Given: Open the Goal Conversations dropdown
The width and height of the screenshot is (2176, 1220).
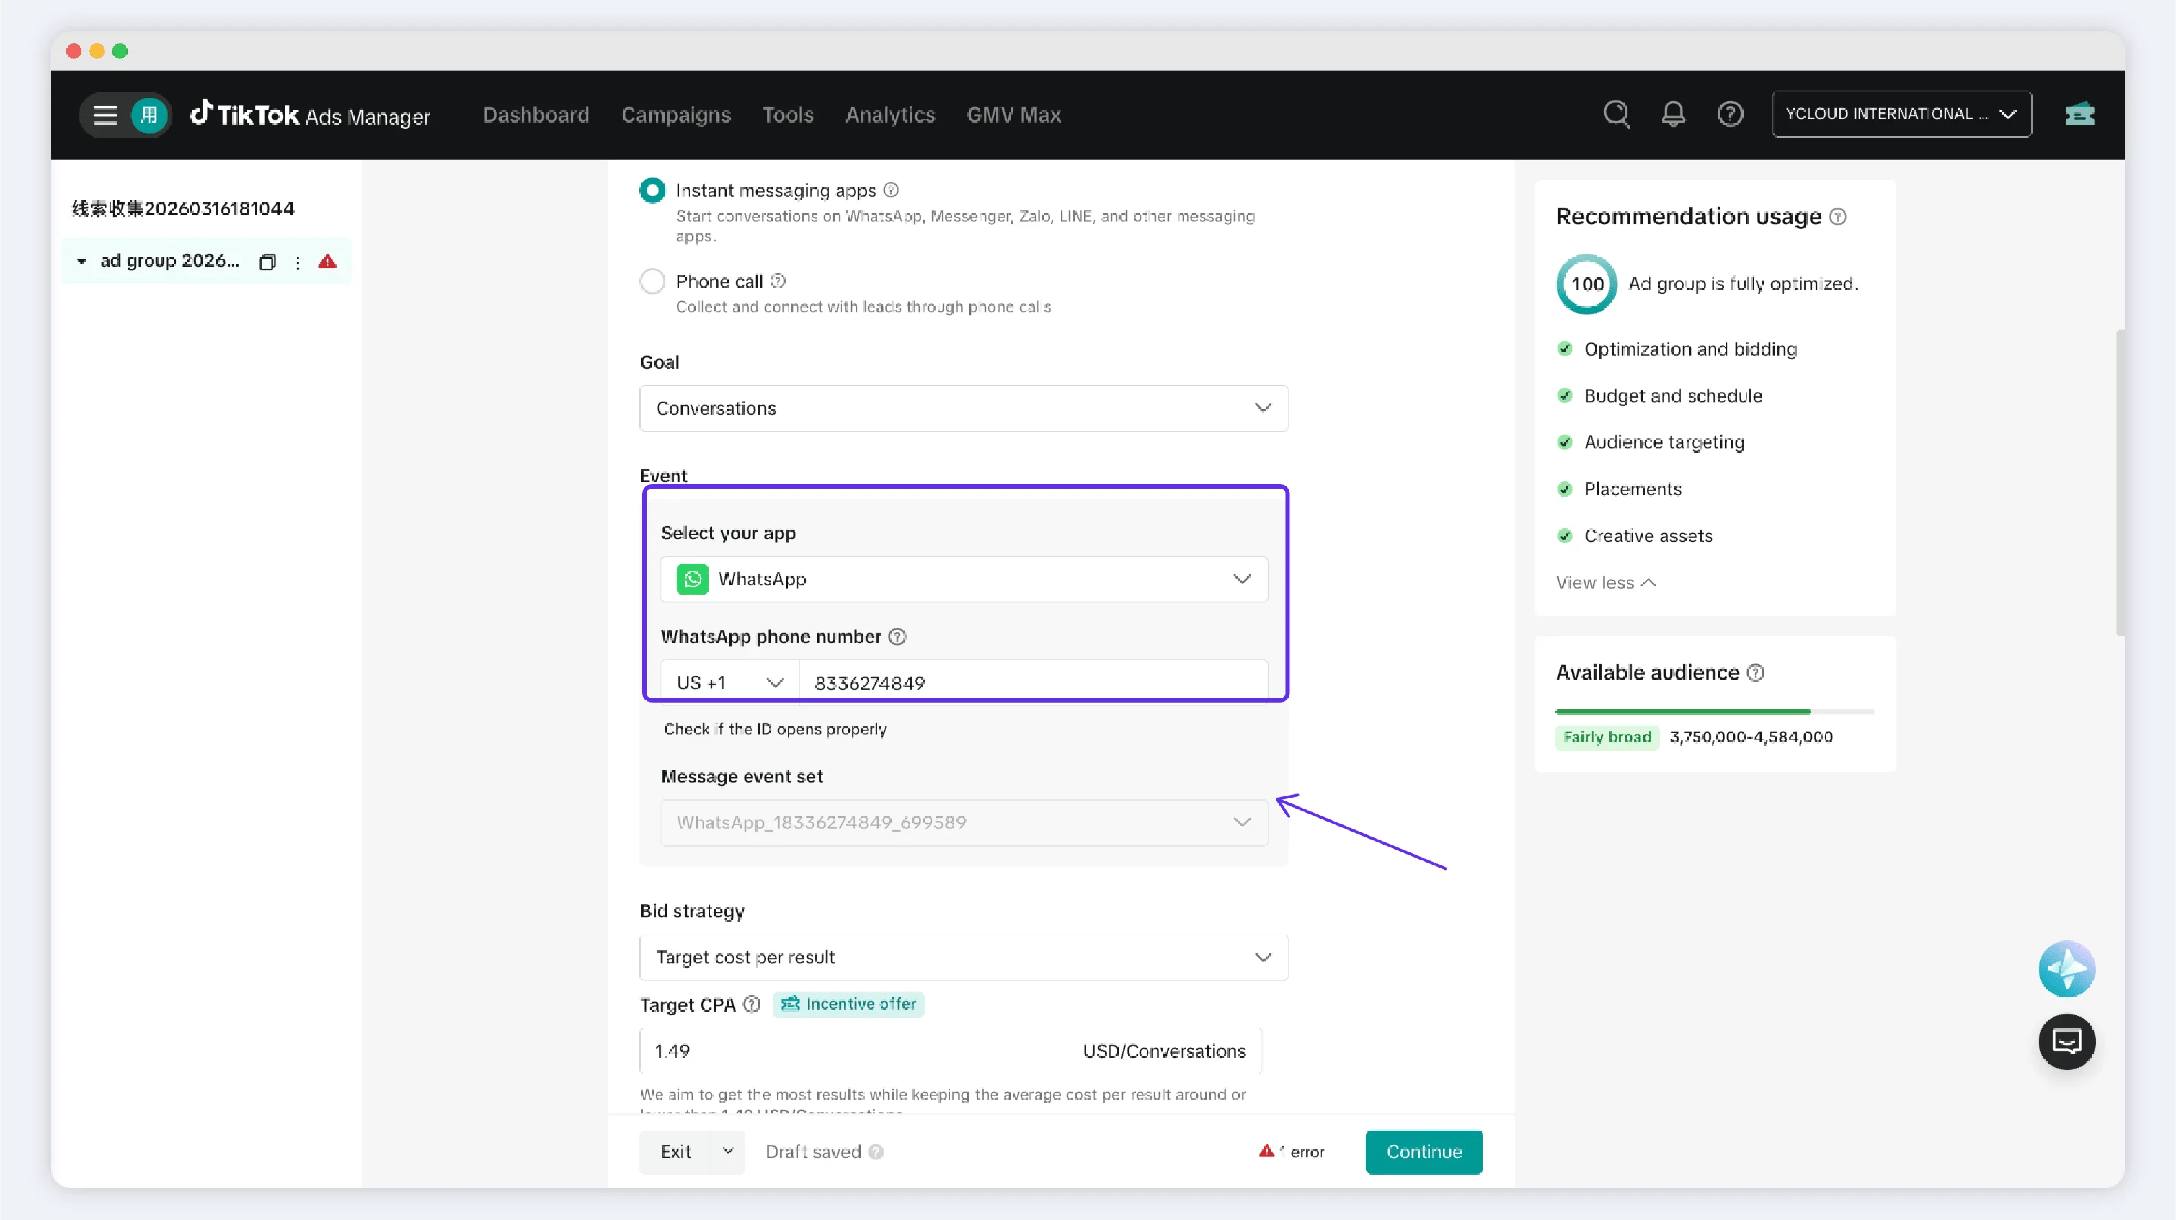Looking at the screenshot, I should pos(963,408).
